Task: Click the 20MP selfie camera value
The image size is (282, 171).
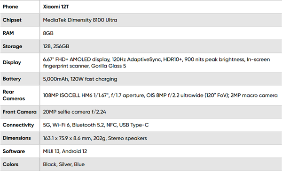Action: pyautogui.click(x=74, y=112)
